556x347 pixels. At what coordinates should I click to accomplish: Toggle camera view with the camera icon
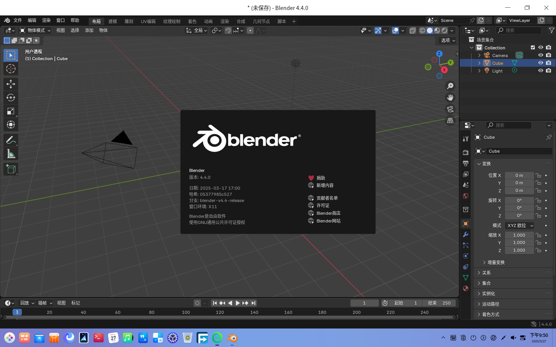[x=450, y=109]
